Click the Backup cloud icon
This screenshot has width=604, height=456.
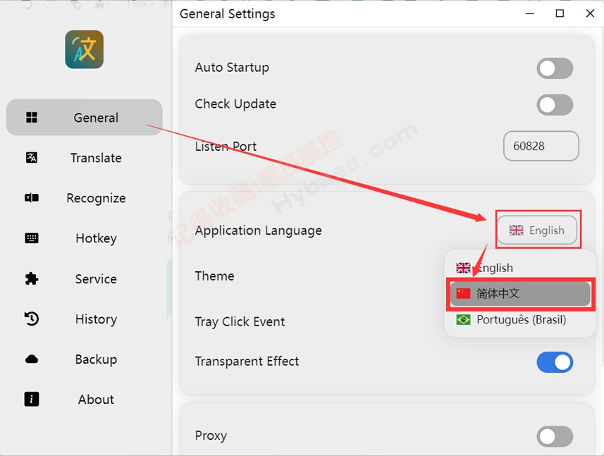click(x=32, y=359)
